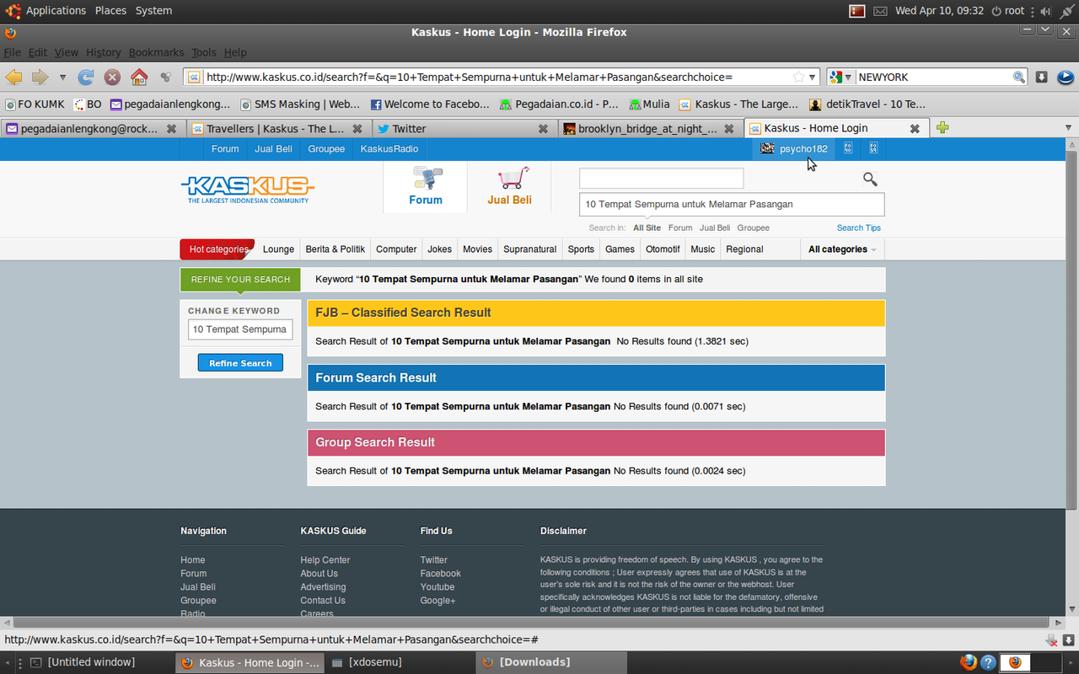Open the search engine selector dropdown
Screen dimensions: 1079x674
point(840,77)
